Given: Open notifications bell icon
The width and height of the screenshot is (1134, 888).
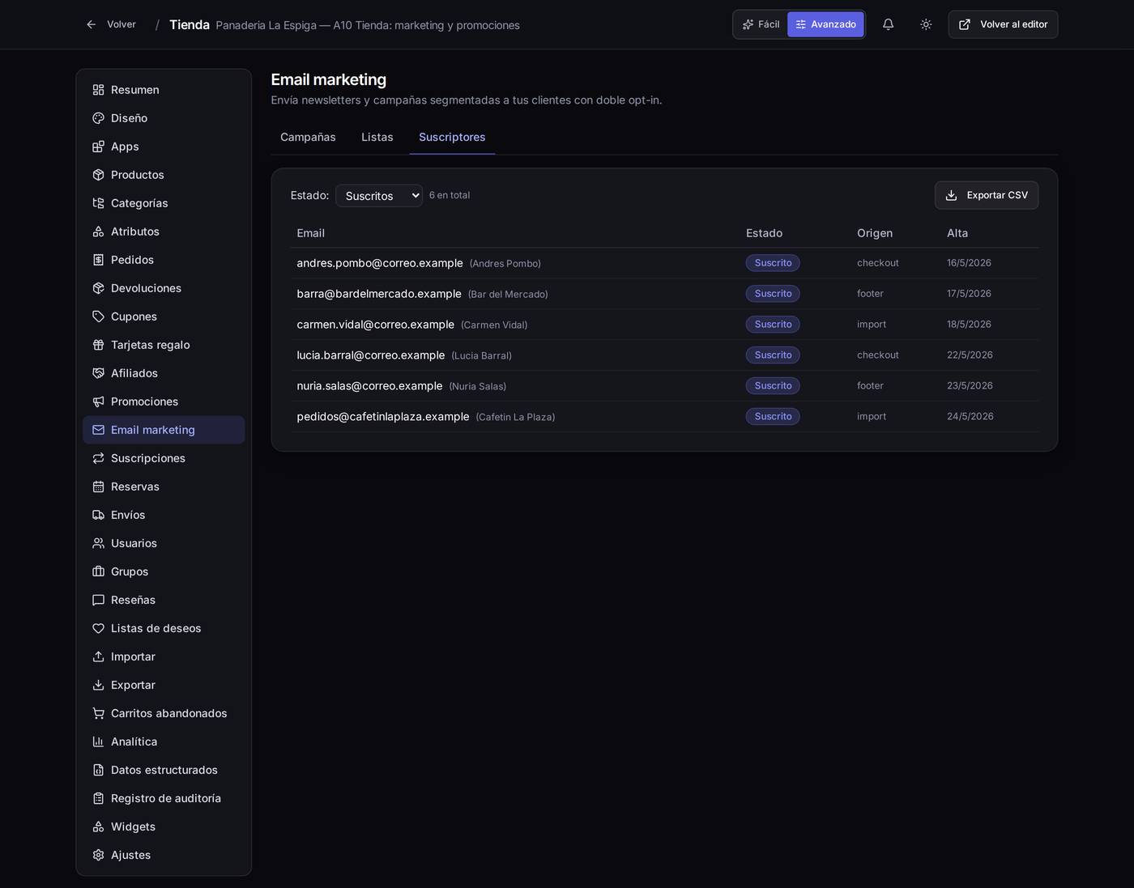Looking at the screenshot, I should pyautogui.click(x=888, y=24).
